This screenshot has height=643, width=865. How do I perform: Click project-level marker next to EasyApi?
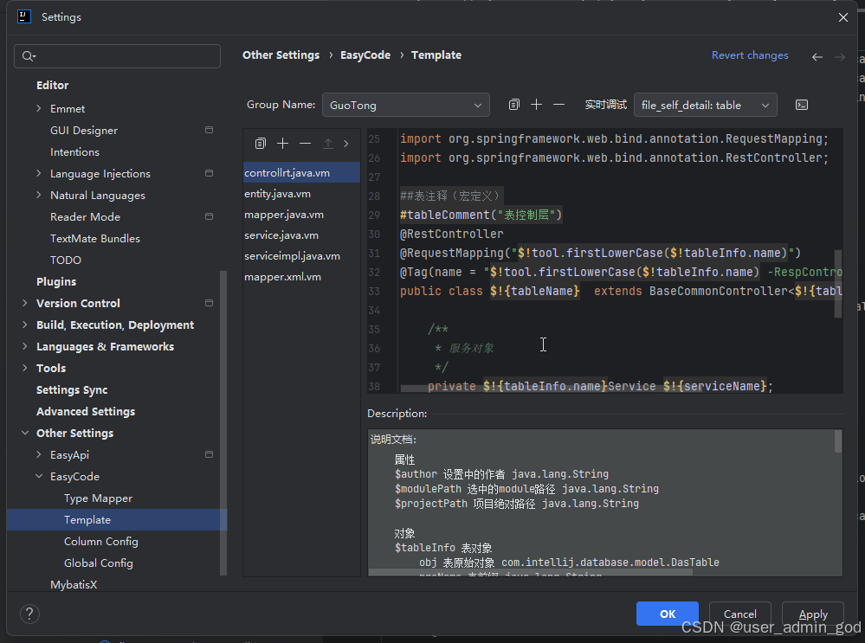(x=209, y=454)
